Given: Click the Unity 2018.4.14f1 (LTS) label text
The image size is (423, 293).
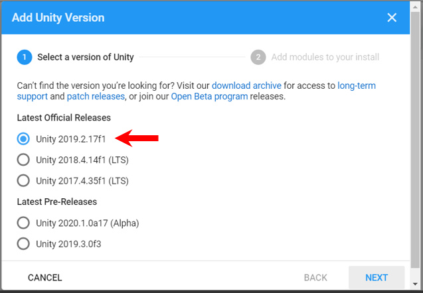Looking at the screenshot, I should tap(82, 159).
